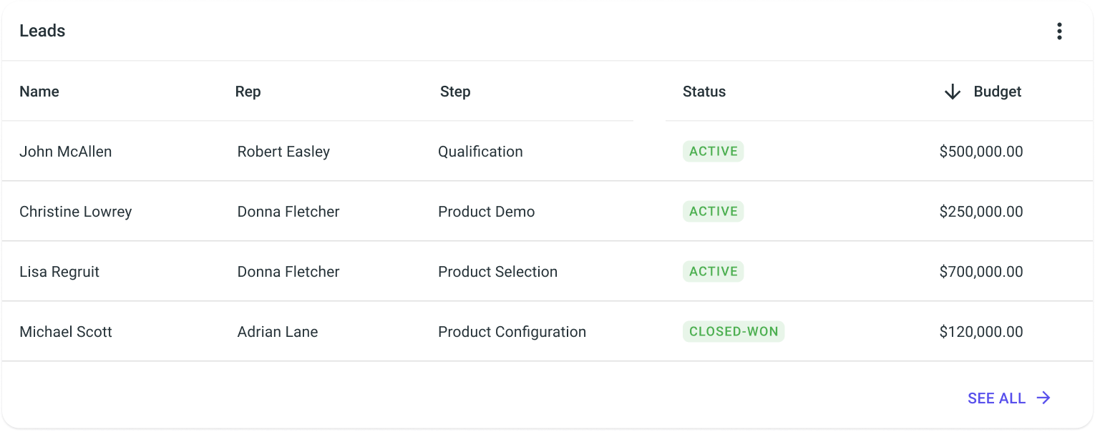Click the arrow icon beside SEE ALL
This screenshot has width=1095, height=432.
1043,398
